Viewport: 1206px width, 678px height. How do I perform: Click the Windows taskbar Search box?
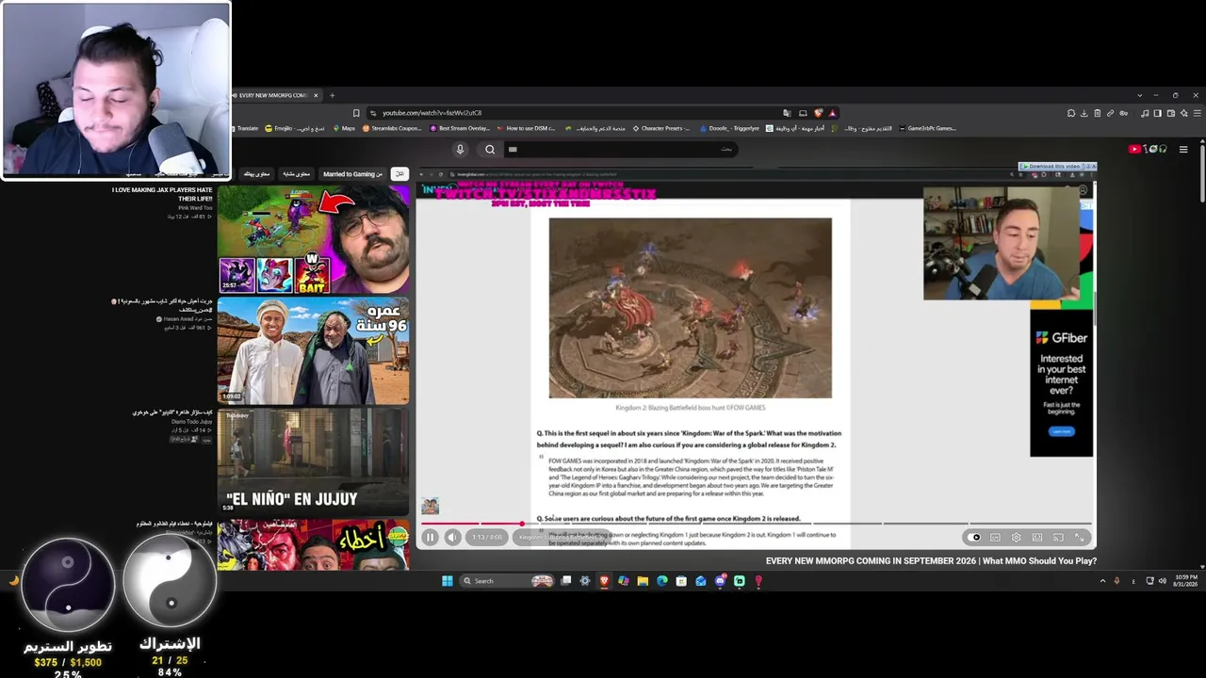[508, 581]
